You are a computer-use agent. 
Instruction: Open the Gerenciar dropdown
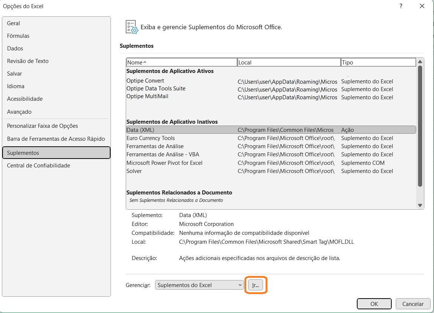point(199,285)
